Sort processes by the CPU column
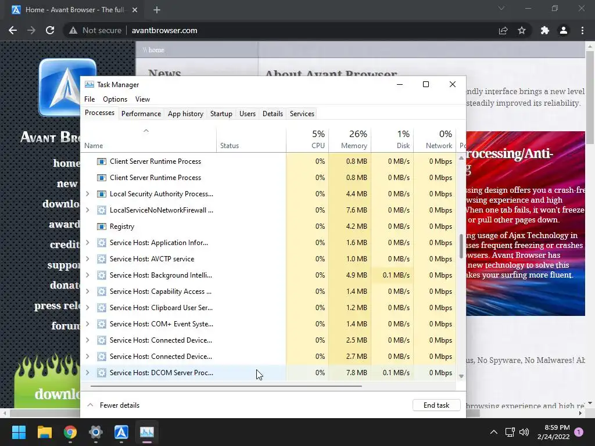Image resolution: width=595 pixels, height=446 pixels. (x=307, y=139)
